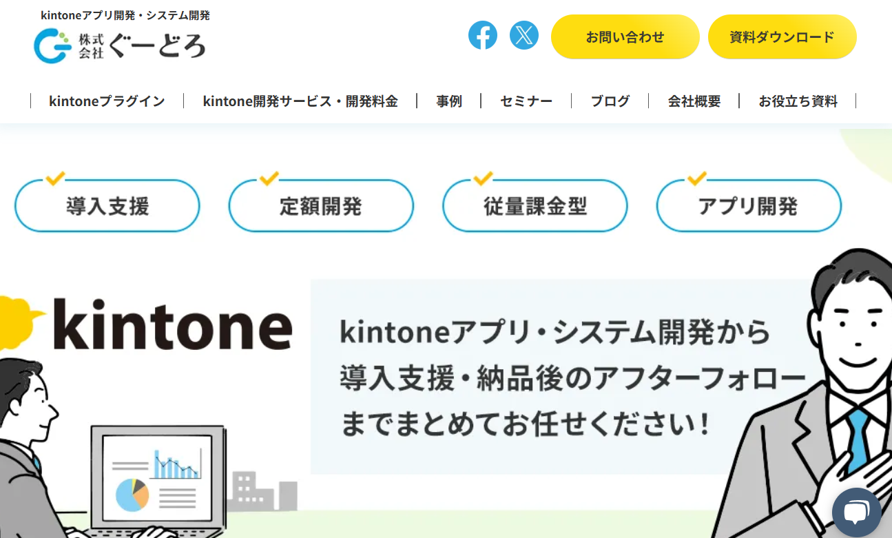Click the kintone logo in the banner

172,324
